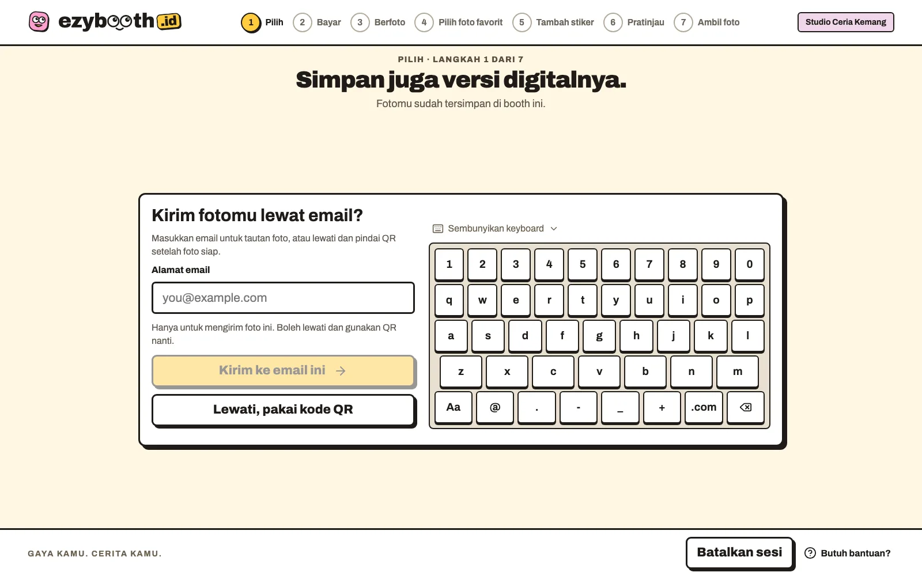922x576 pixels.
Task: Tap the letter z key
Action: [461, 372]
